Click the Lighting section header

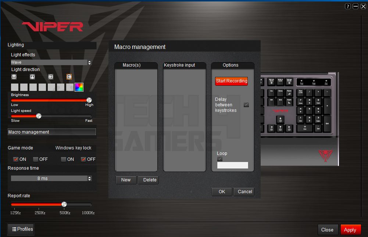tap(52, 45)
